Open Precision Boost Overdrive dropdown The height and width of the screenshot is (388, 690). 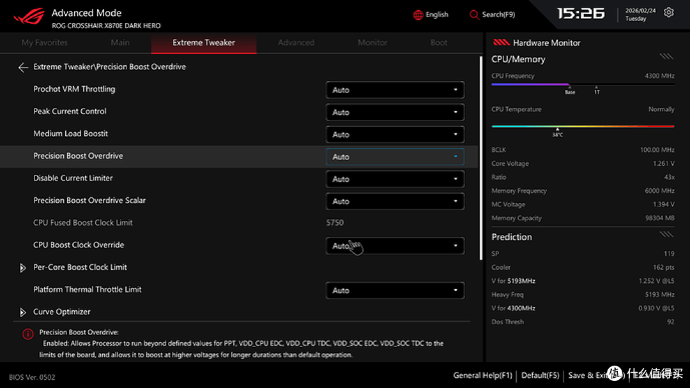coord(395,156)
